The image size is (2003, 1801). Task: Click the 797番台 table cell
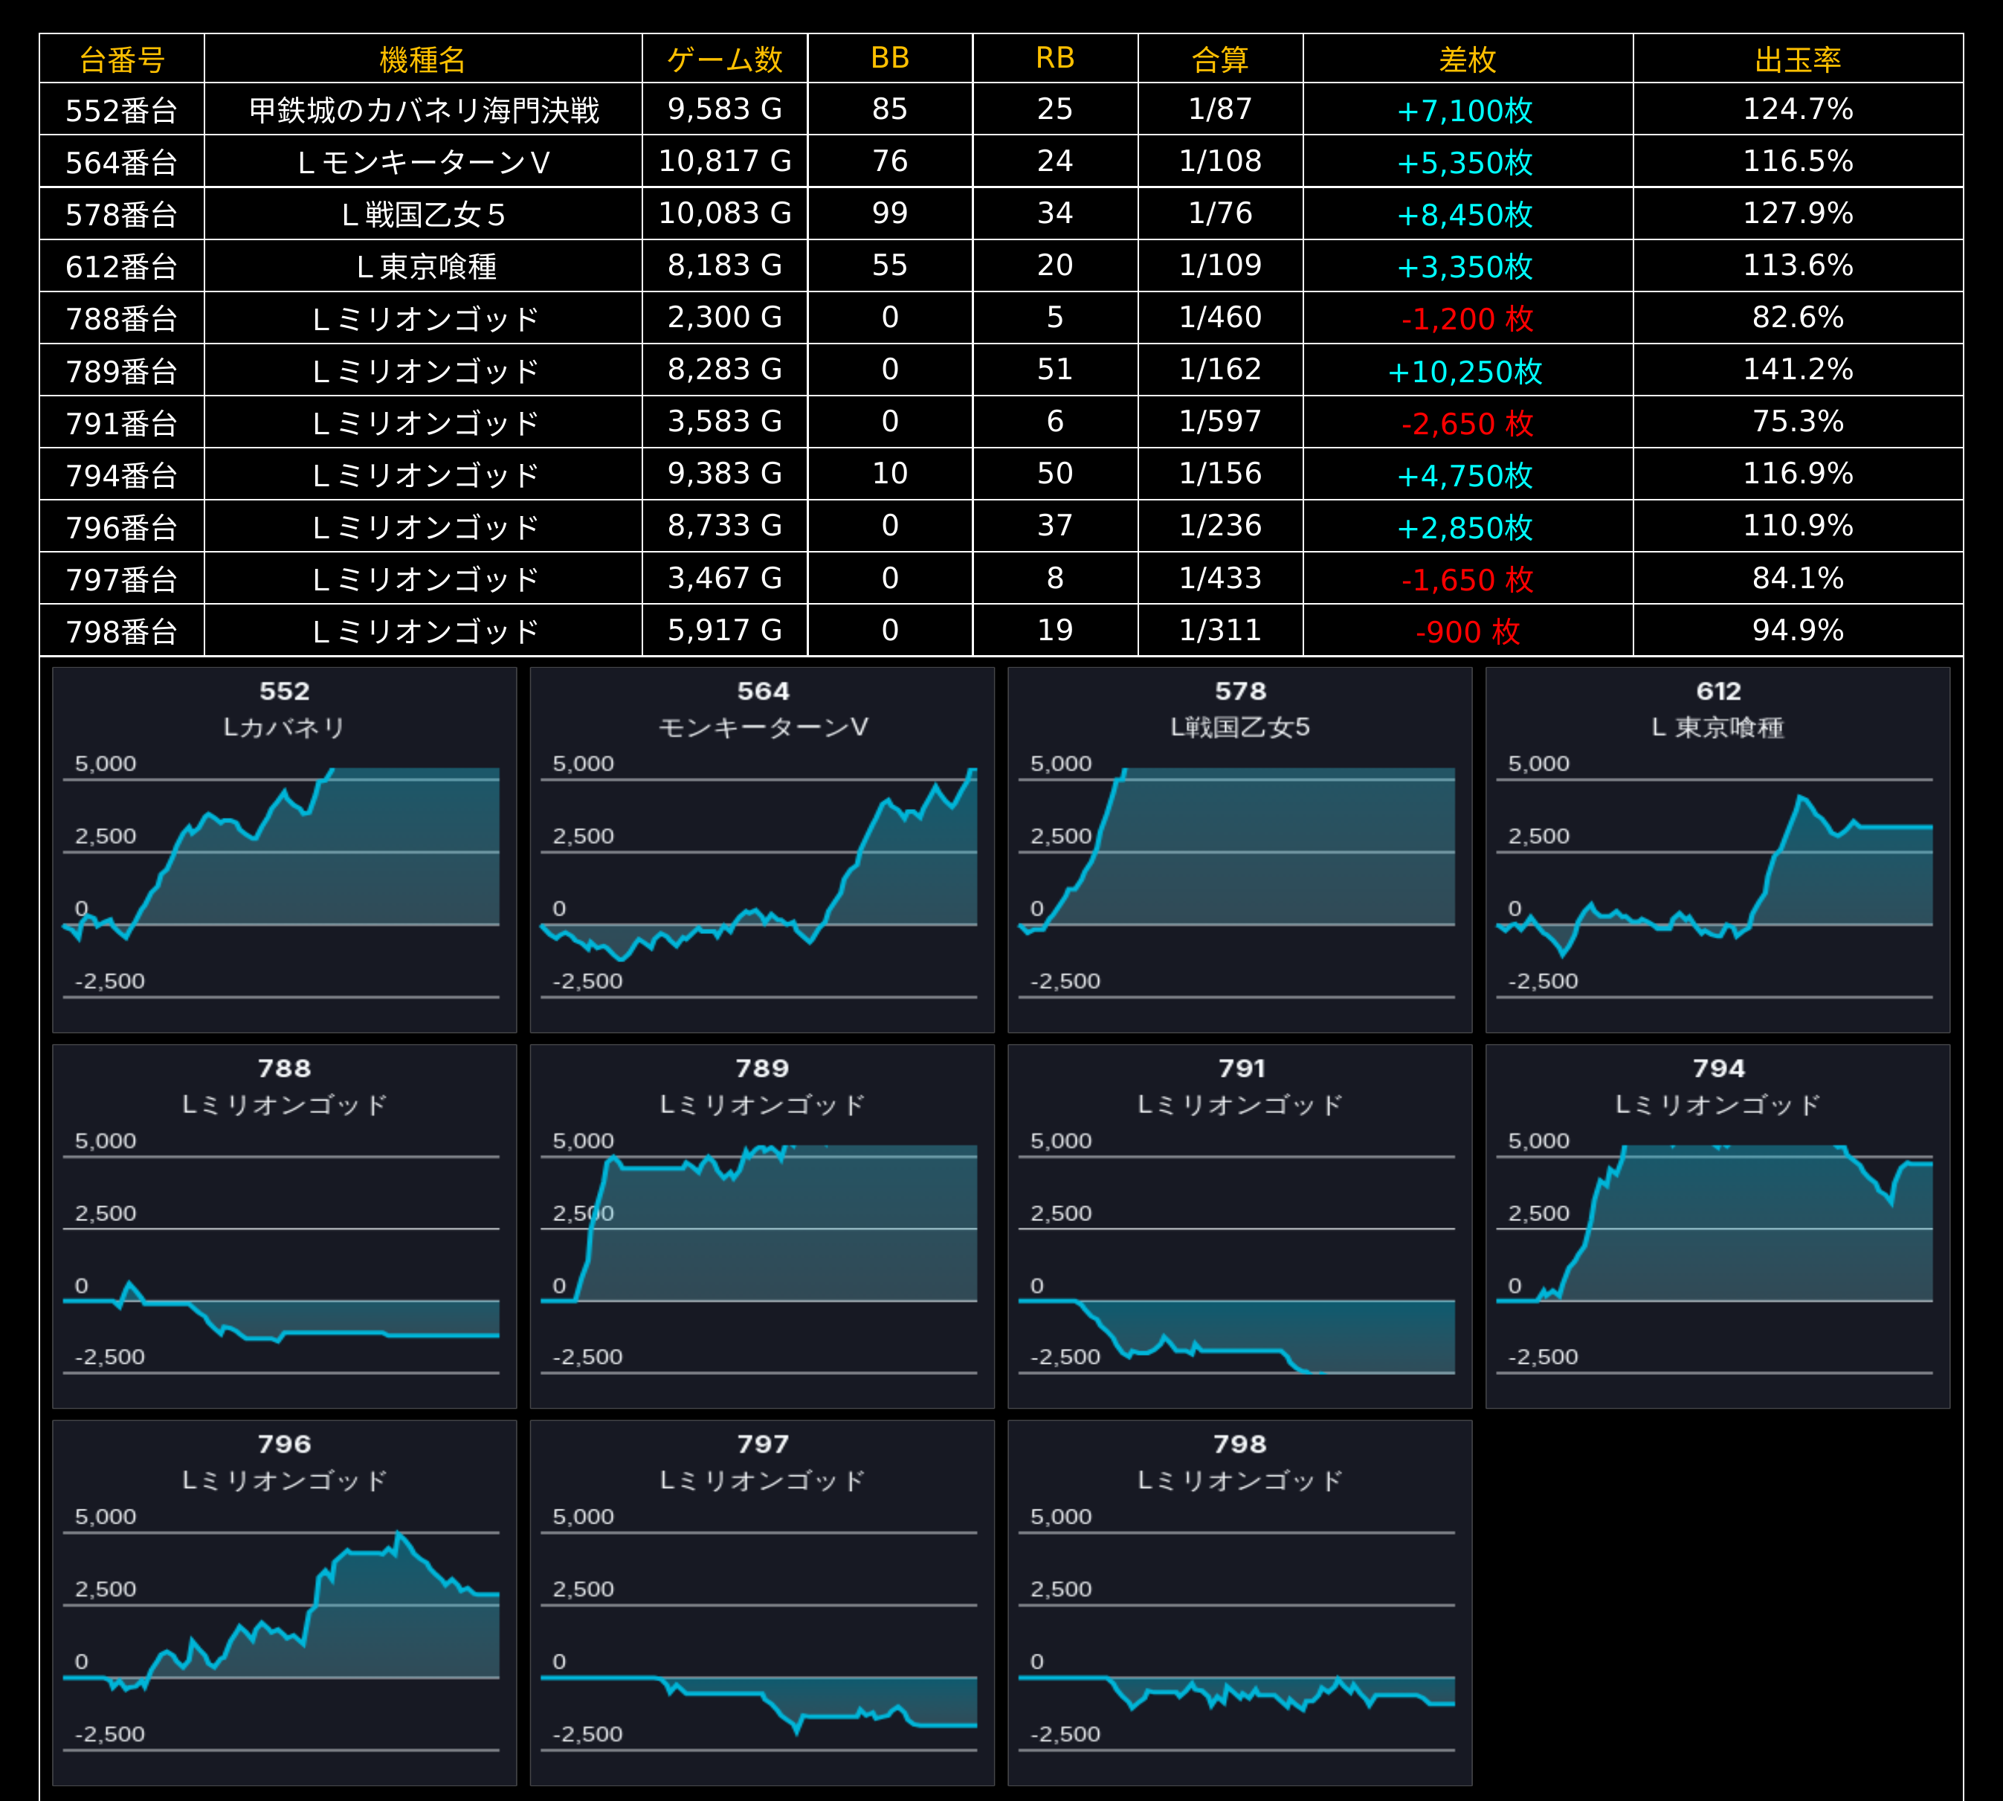click(x=122, y=578)
